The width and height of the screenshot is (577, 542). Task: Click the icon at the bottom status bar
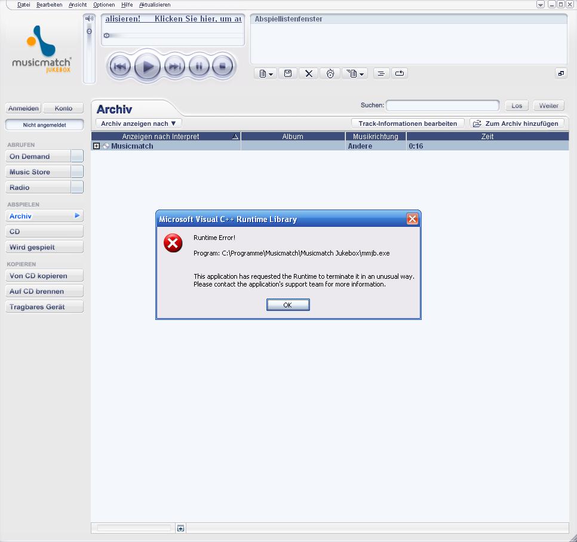tap(180, 528)
